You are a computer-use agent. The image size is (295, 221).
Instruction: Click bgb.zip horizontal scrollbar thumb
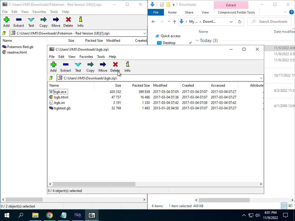[x=94, y=184]
